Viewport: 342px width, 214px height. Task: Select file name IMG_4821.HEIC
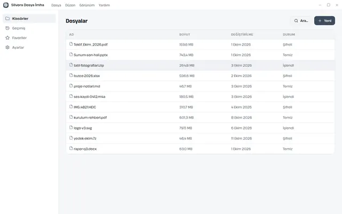click(84, 107)
